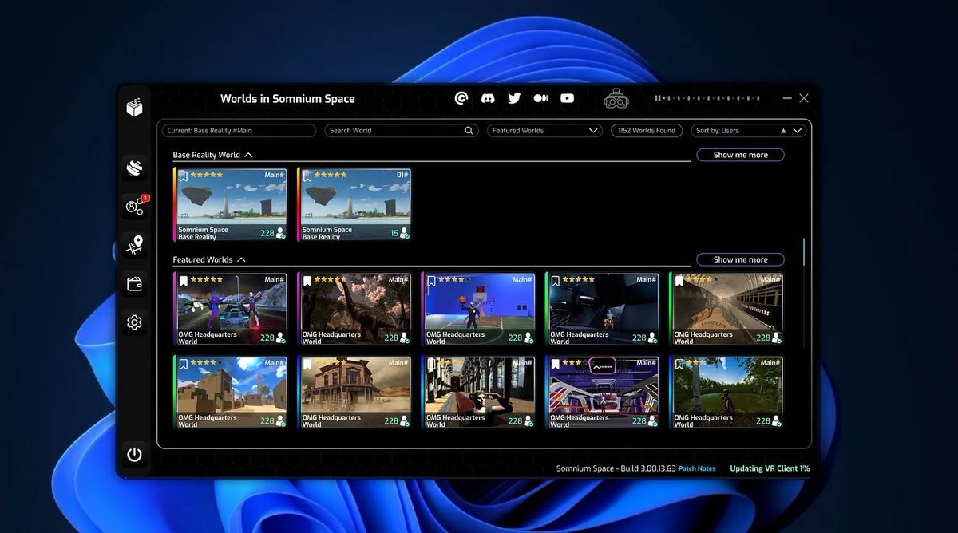Open the pillared hall corridor world thumbnail

click(479, 393)
